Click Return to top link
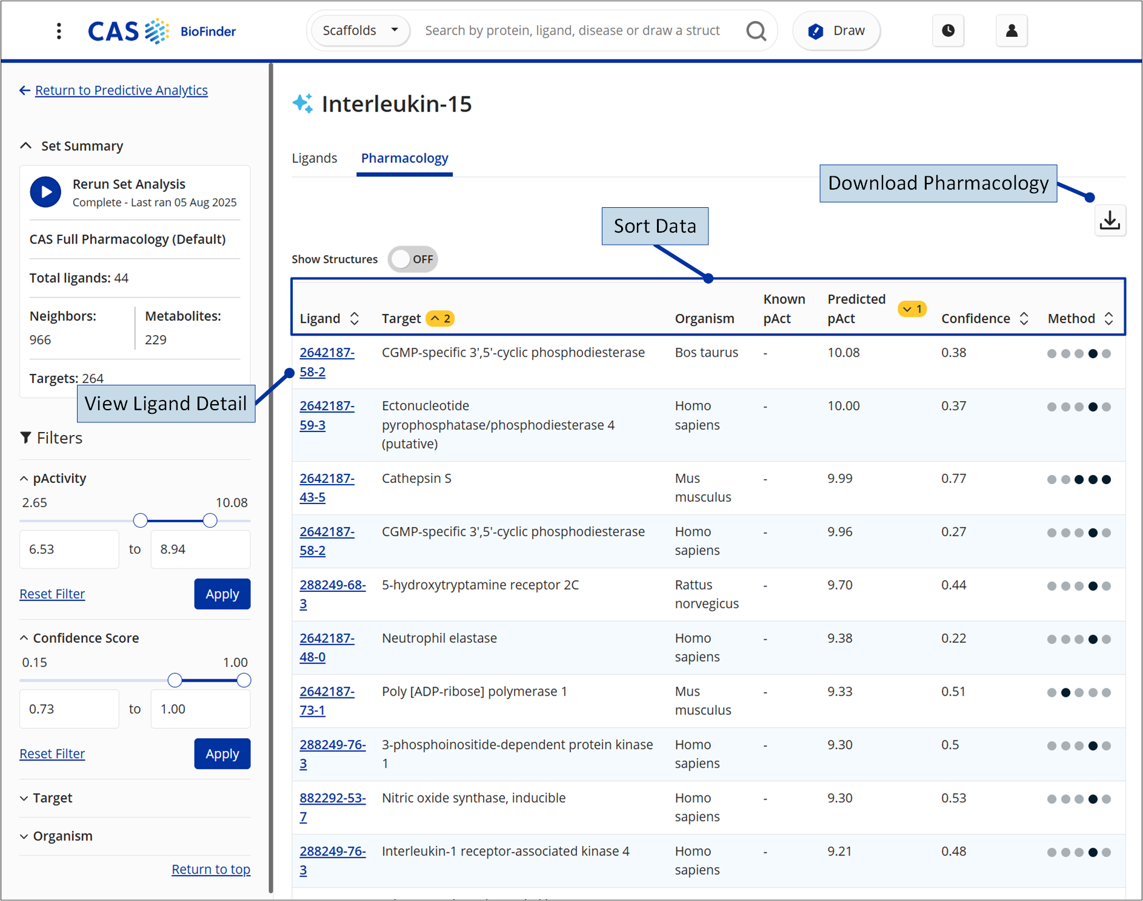 point(211,869)
